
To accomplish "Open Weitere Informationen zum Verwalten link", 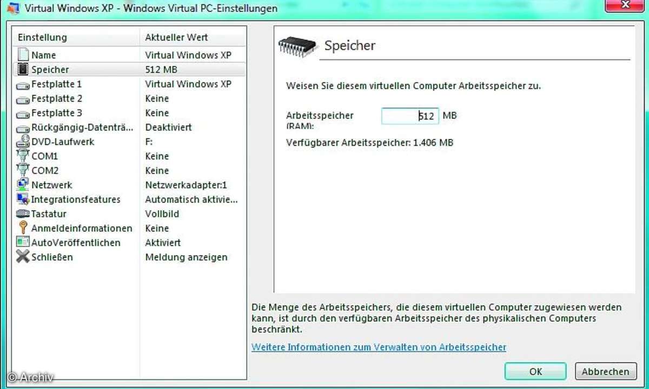I will (379, 347).
